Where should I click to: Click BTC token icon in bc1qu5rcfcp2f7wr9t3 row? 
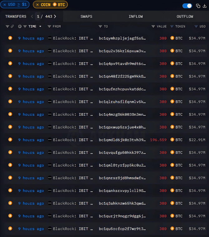click(172, 228)
